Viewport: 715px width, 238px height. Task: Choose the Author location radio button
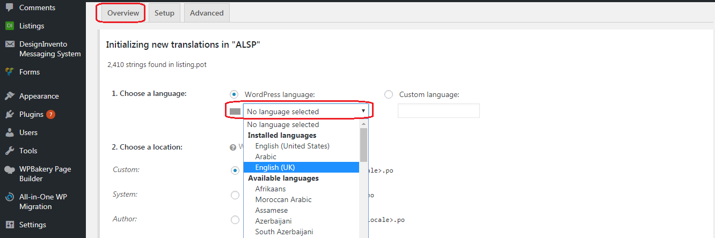(x=235, y=219)
